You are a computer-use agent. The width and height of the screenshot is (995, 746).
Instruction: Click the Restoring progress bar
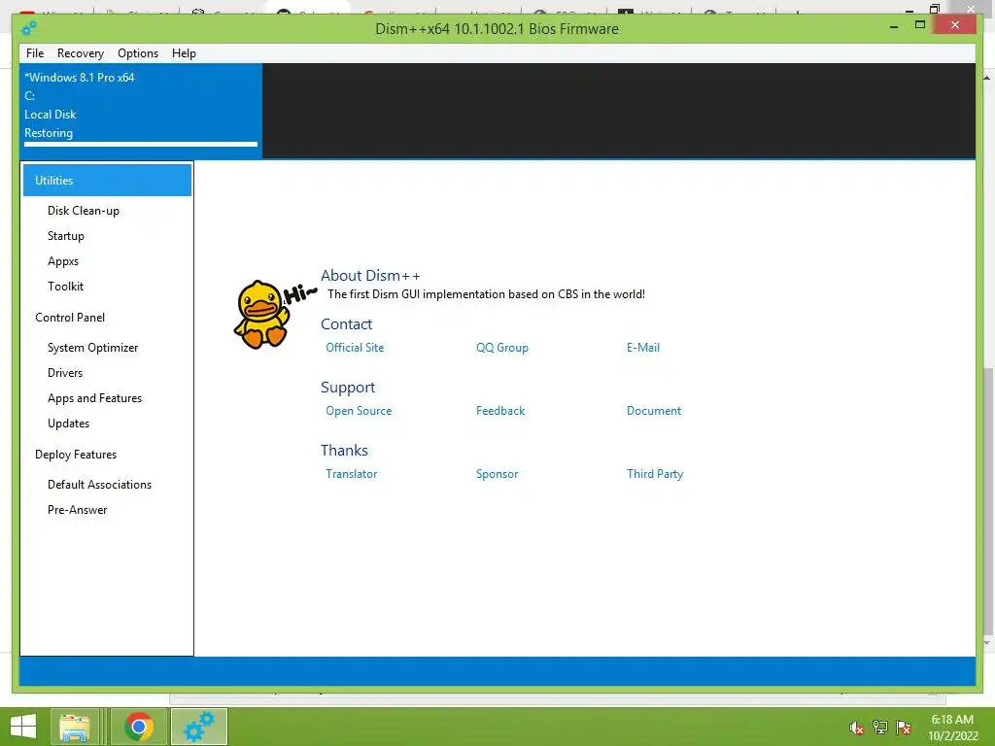coord(141,145)
